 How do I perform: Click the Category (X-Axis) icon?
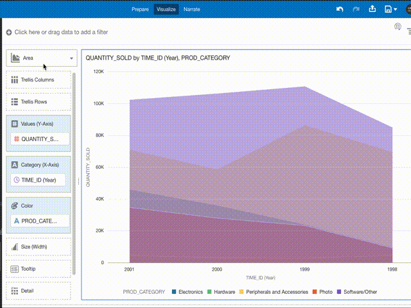(x=15, y=165)
